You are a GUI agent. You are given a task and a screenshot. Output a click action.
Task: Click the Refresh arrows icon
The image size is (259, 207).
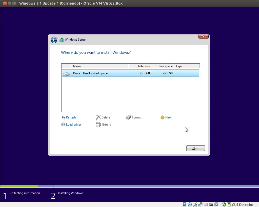[x=63, y=117]
